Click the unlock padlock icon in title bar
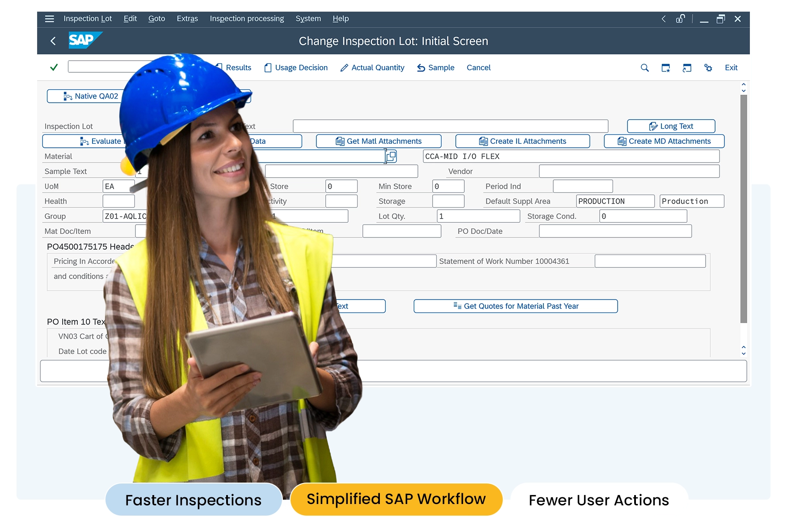Screen dimensions: 787x525 coord(680,19)
